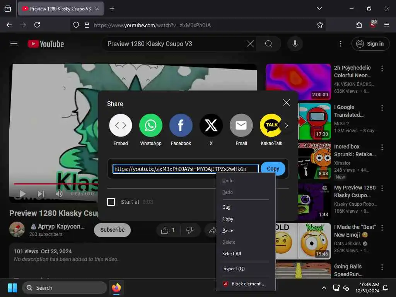
Task: Open Incredibox Sprunki: Retake video title
Action: (355, 150)
